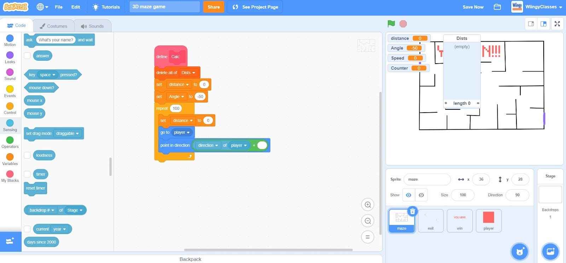Viewport: 566px width, 263px height.
Task: Hide the sprite using crossed-eye icon
Action: coord(421,195)
